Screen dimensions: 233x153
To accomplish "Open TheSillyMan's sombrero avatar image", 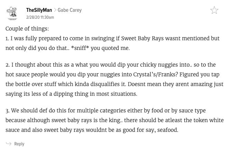I will (x=12, y=13).
